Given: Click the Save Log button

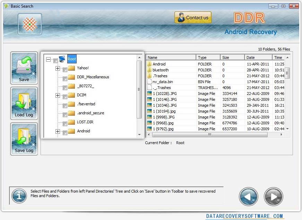Looking at the screenshot, I should [x=24, y=139].
